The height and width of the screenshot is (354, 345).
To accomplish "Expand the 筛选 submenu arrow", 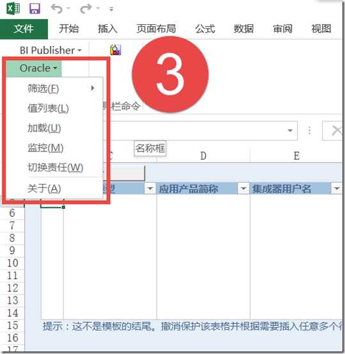I will pos(93,88).
